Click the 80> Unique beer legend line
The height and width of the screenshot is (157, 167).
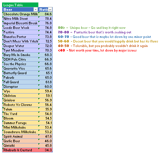[92, 28]
